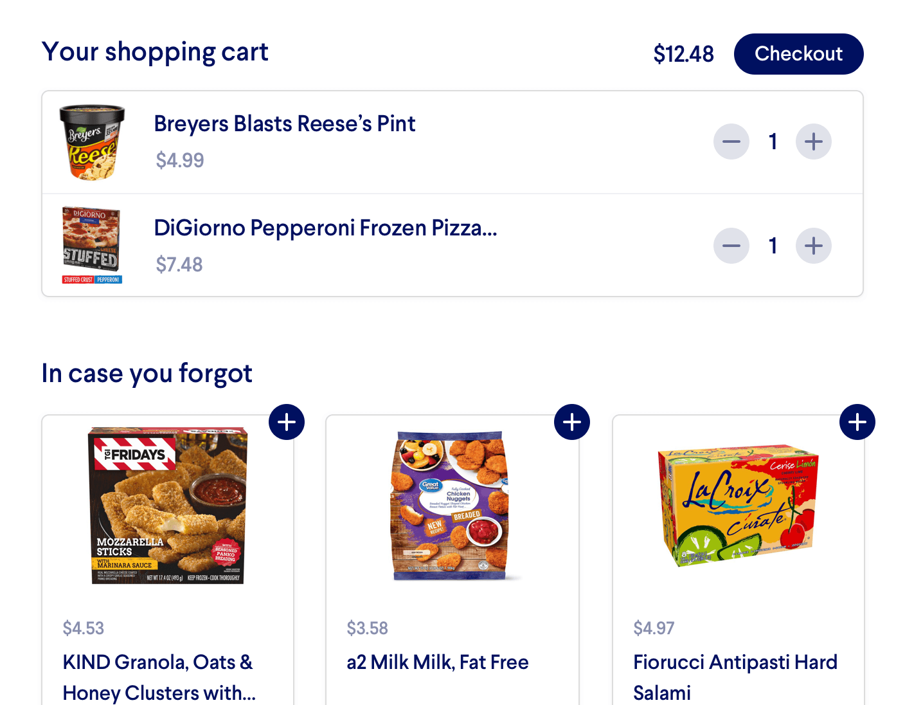Open the a2 Milk Milk, Fat Free link
The image size is (905, 705).
coord(438,663)
